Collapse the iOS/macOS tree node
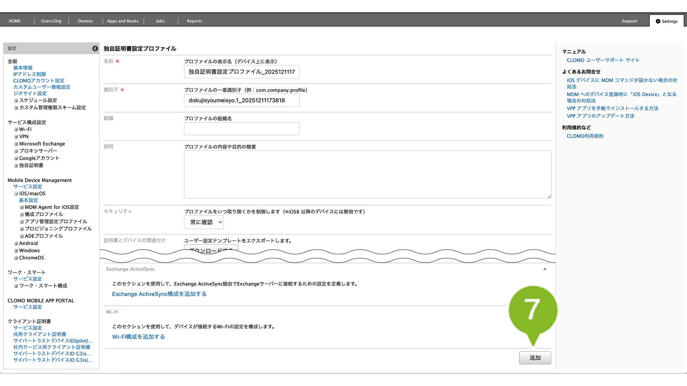687x386 pixels. 16,194
